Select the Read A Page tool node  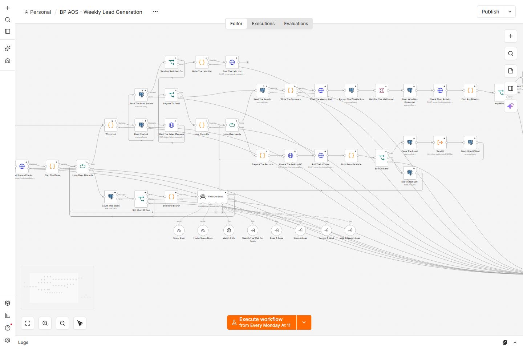(276, 230)
